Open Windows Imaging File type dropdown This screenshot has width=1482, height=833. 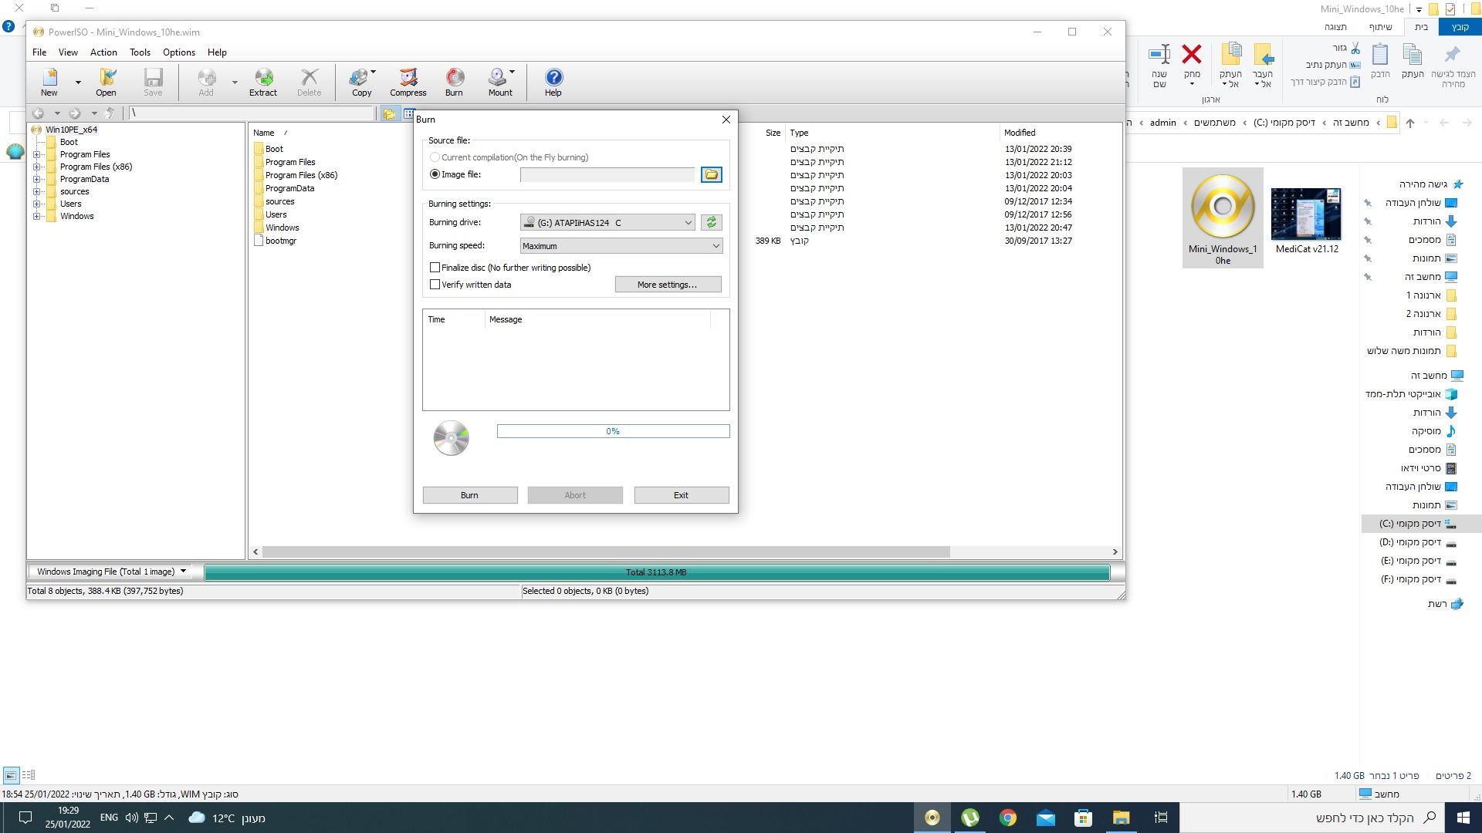click(111, 572)
